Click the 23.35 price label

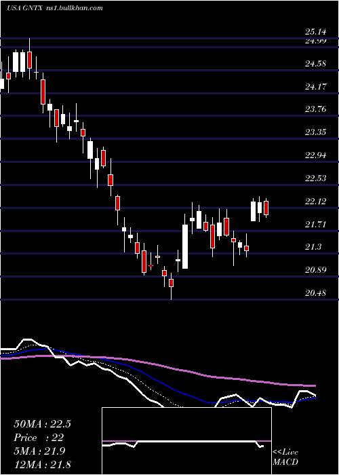[315, 132]
